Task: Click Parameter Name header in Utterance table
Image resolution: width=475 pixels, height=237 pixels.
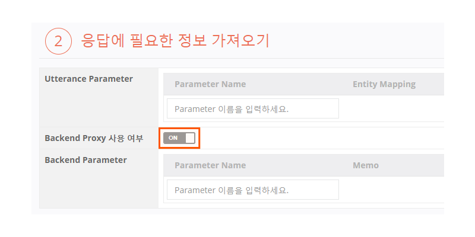Action: click(x=210, y=84)
